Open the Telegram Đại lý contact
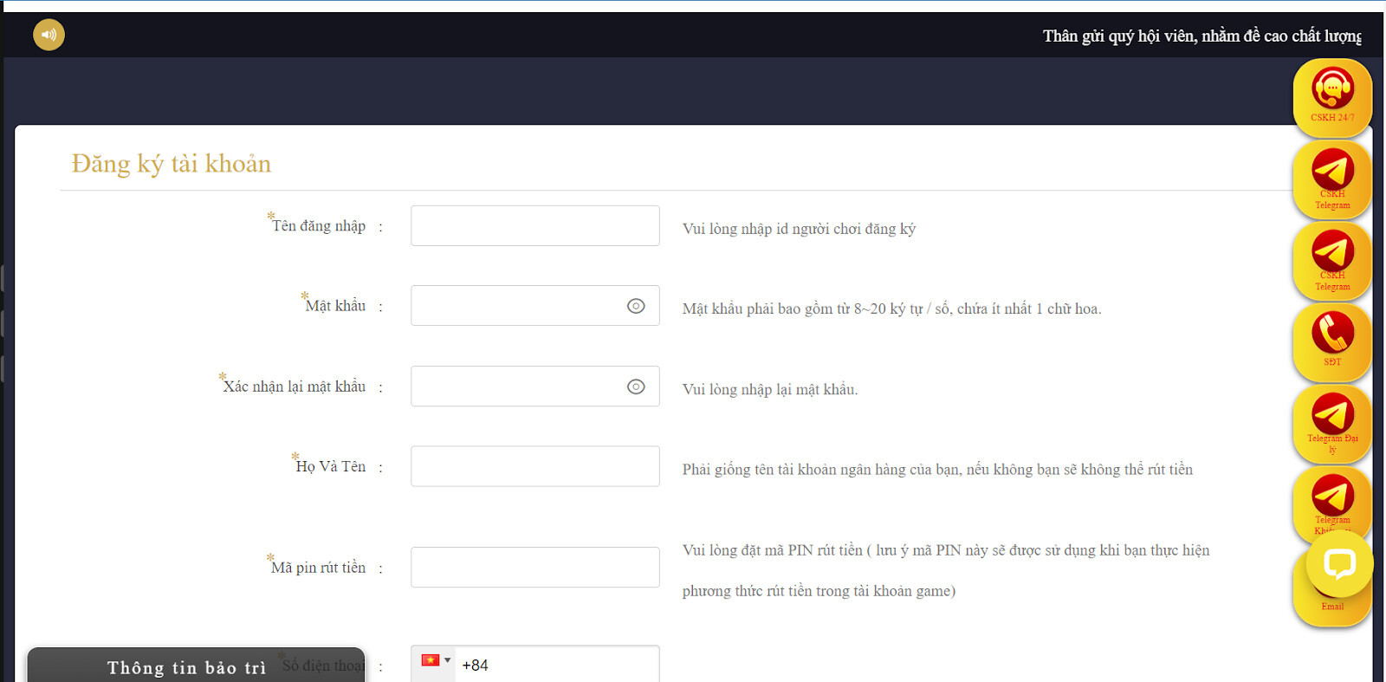Screen dimensions: 1386x682 (x=1332, y=419)
